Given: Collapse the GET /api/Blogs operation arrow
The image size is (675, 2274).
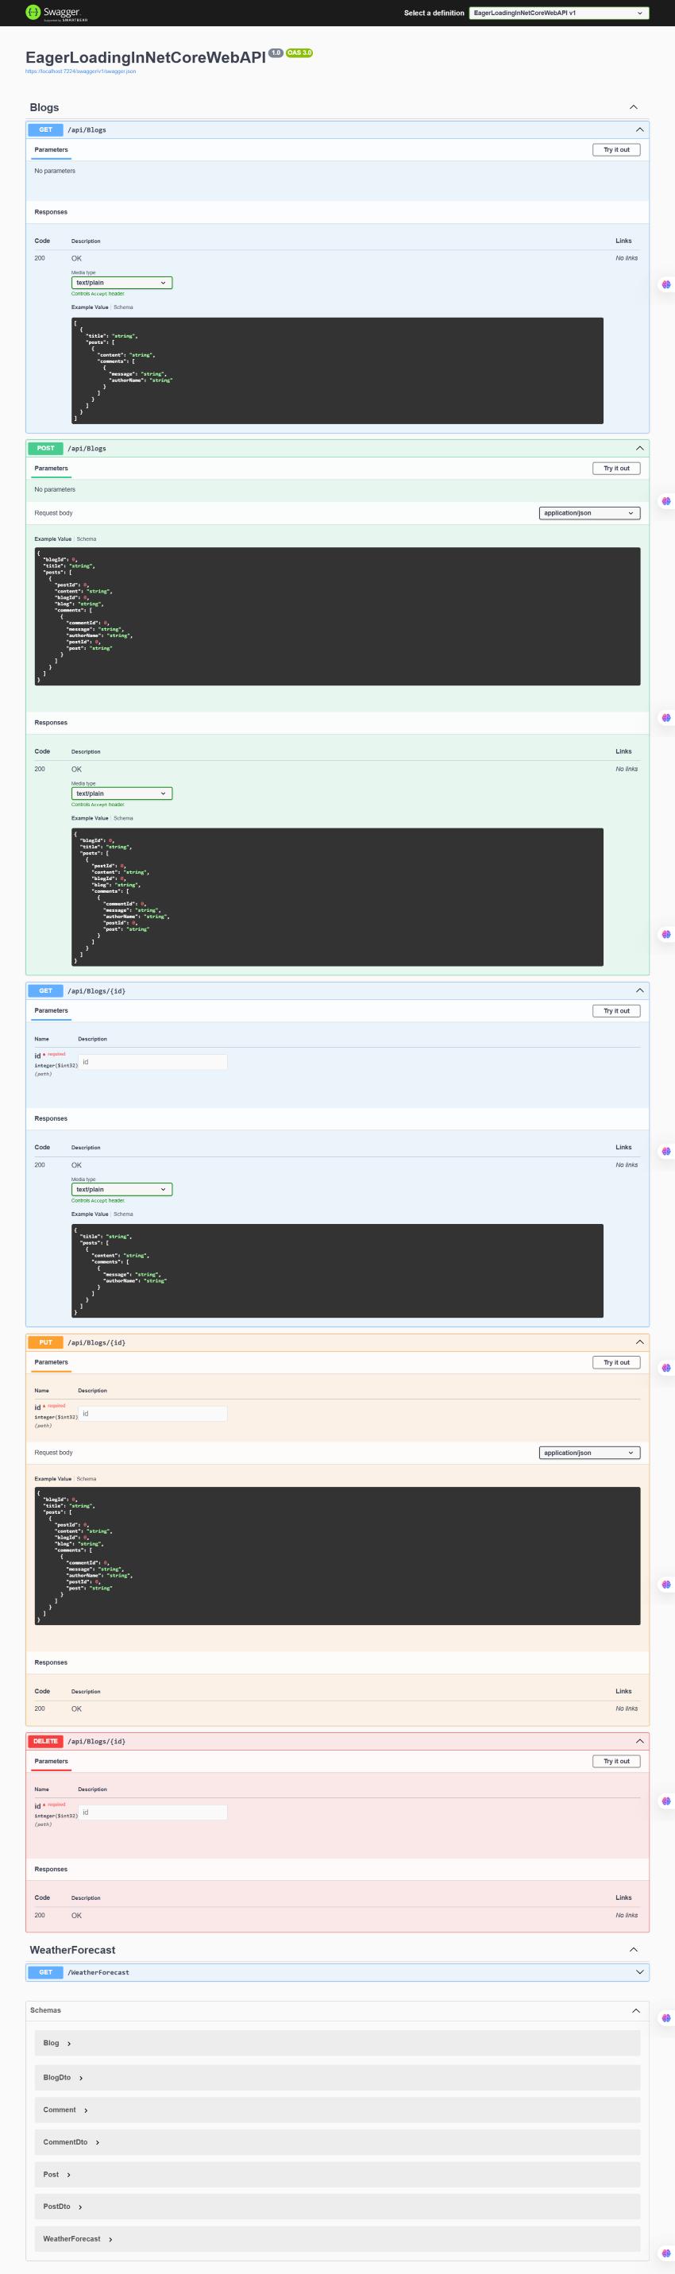Looking at the screenshot, I should (x=640, y=129).
